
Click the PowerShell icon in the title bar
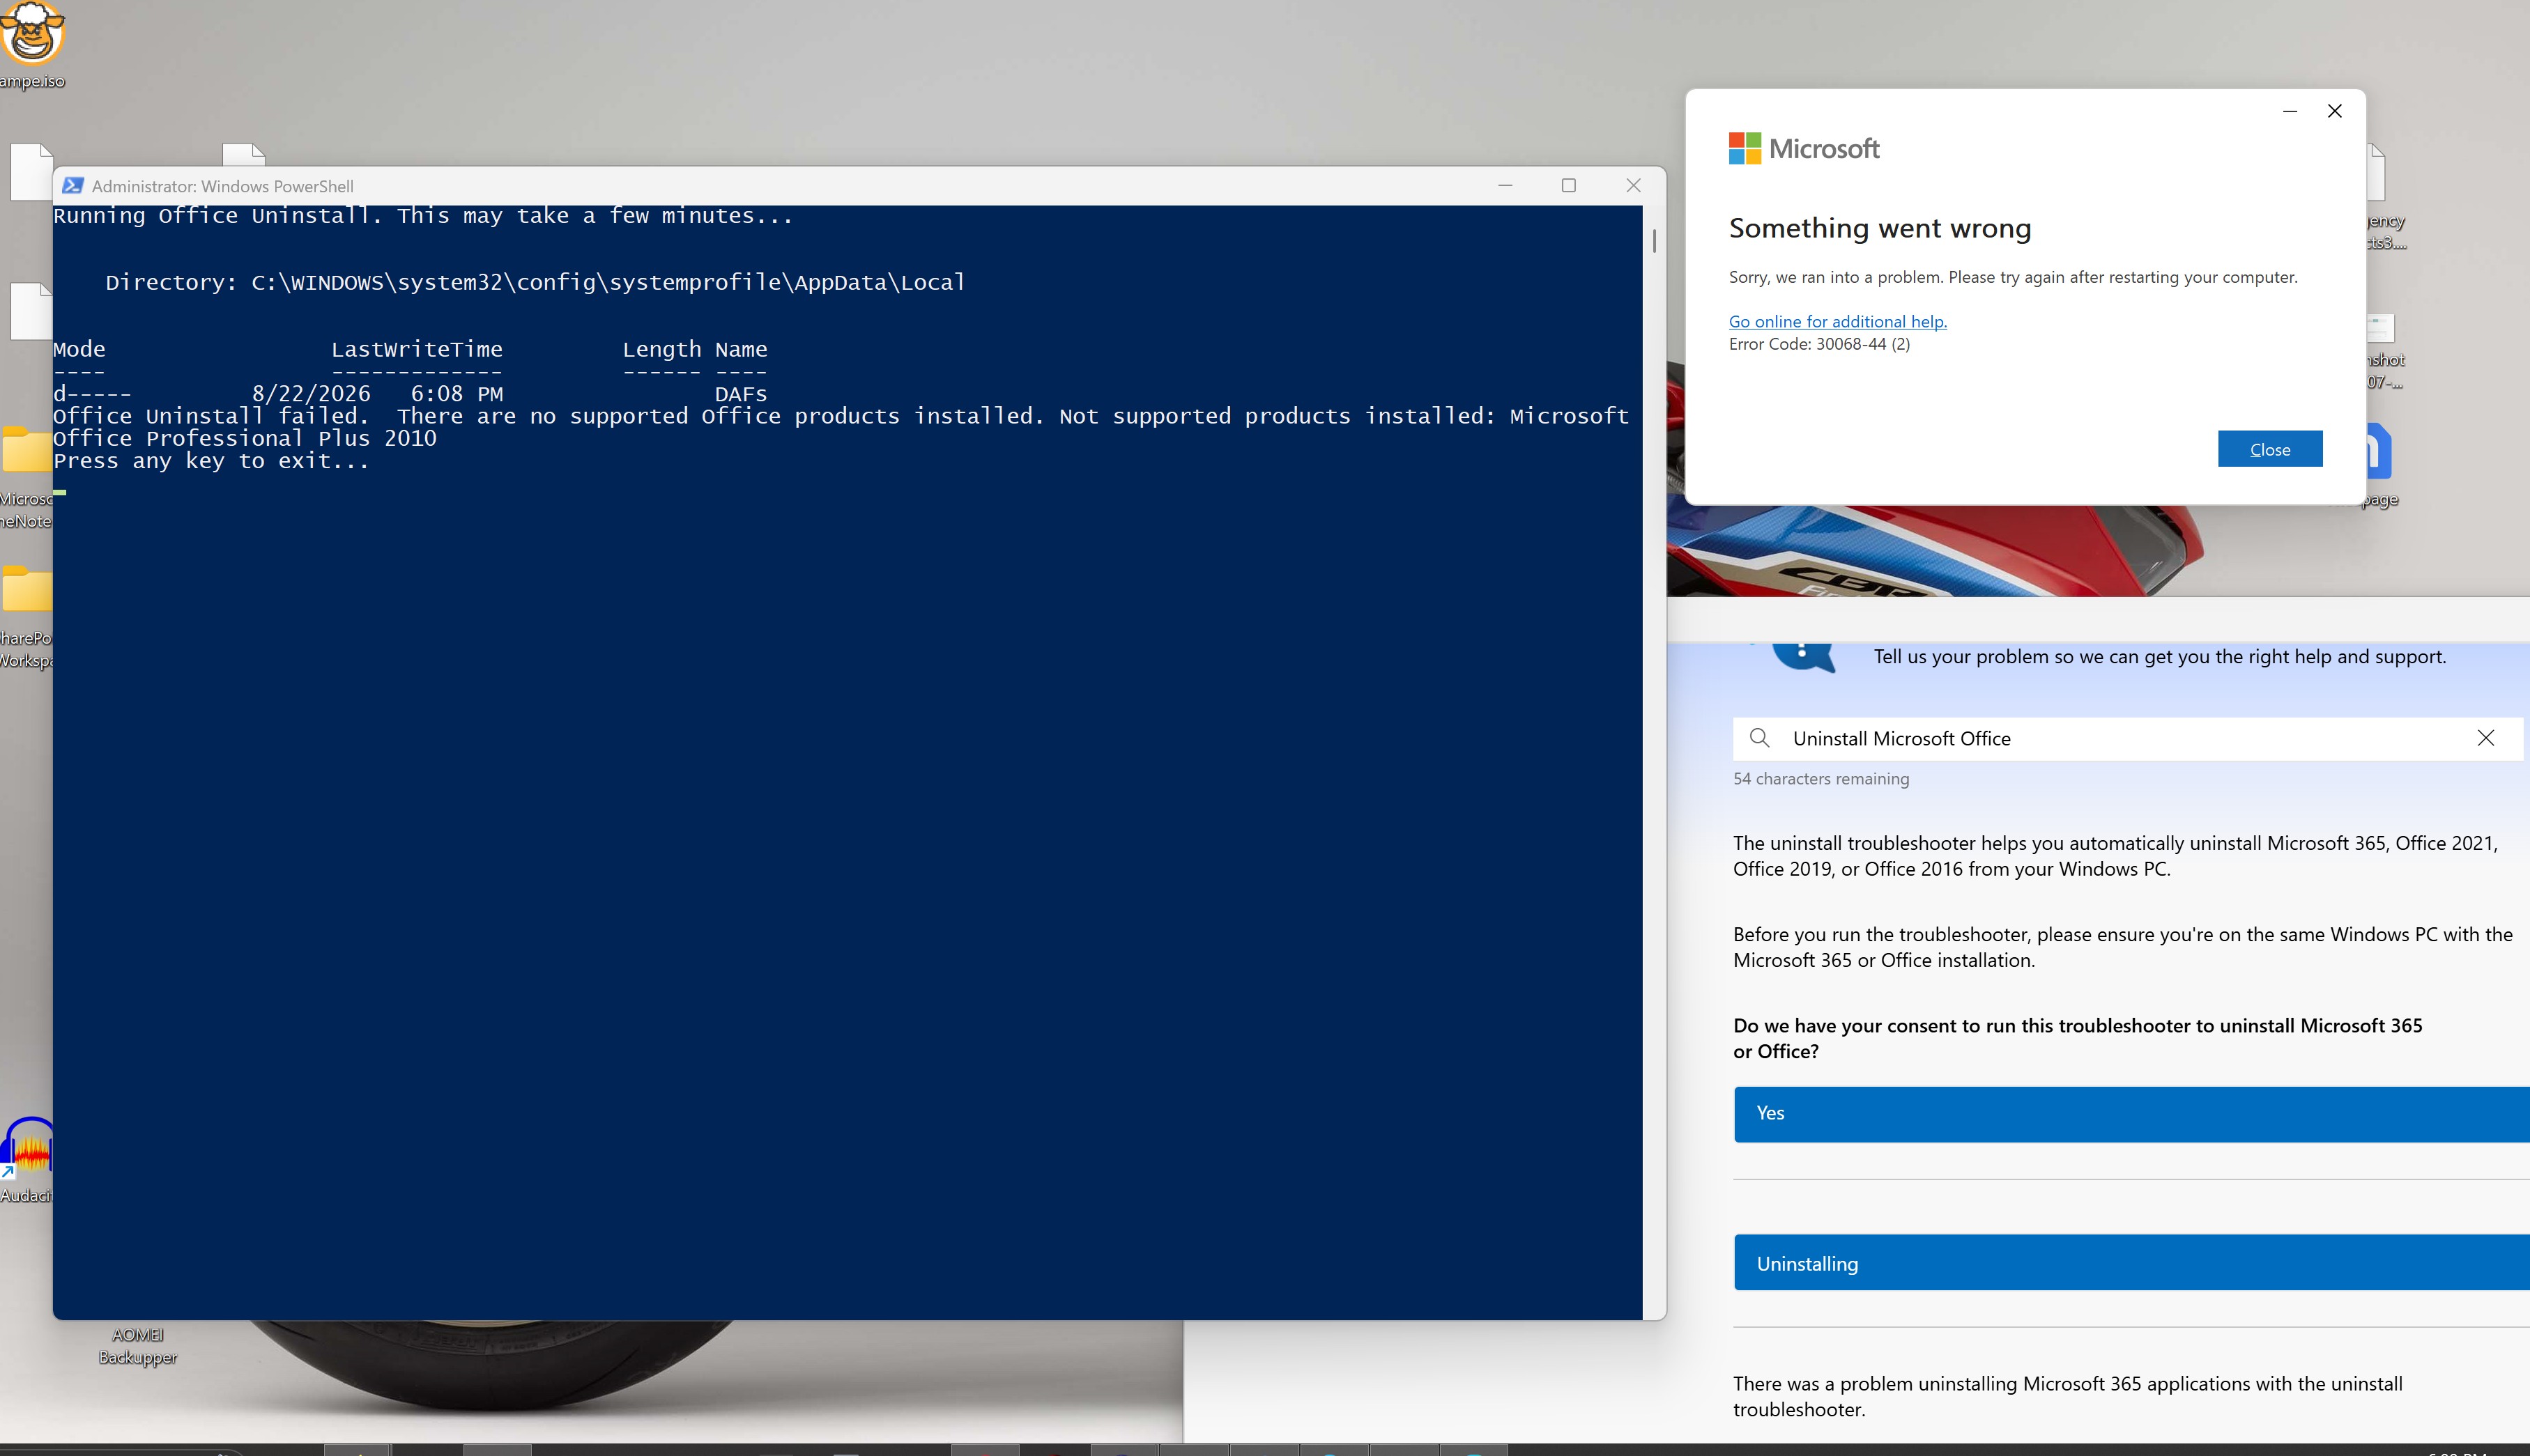tap(72, 186)
